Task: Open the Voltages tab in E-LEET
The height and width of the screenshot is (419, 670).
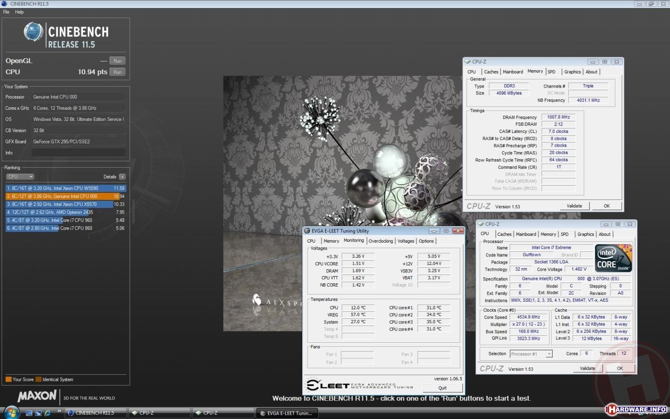Action: click(406, 241)
